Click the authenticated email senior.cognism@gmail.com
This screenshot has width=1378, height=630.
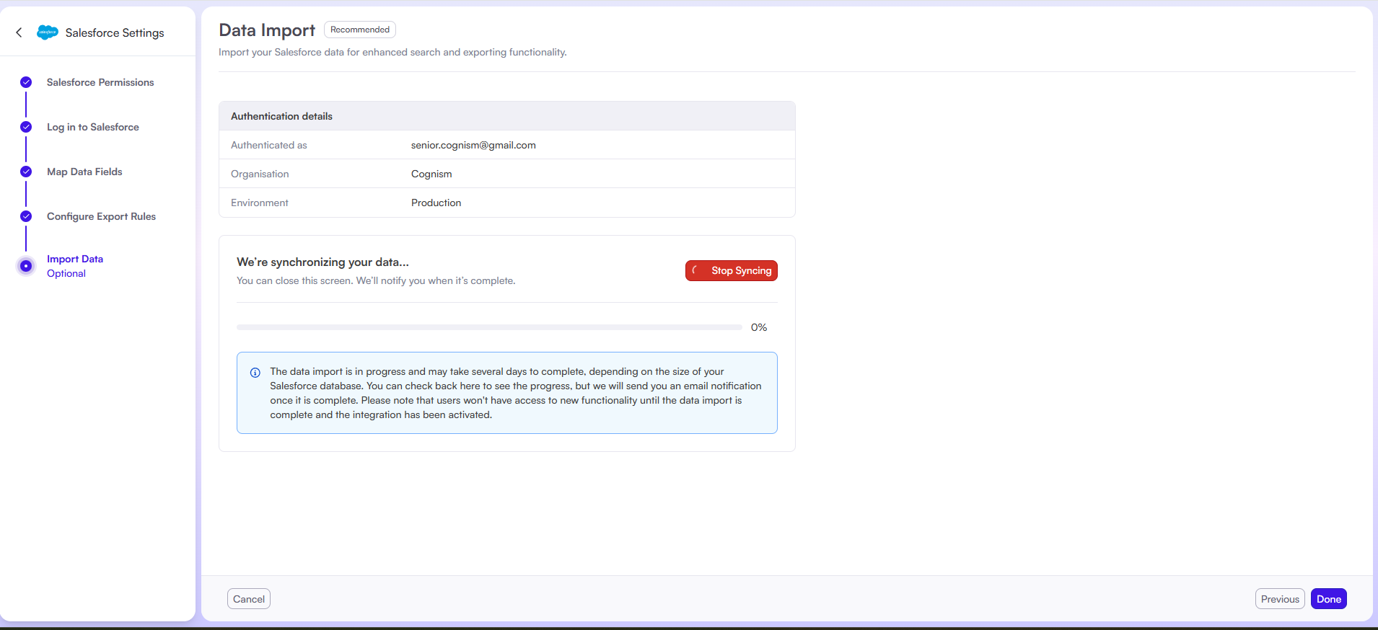(x=473, y=145)
